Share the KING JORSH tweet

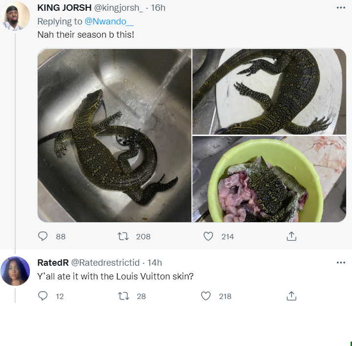coord(291,236)
